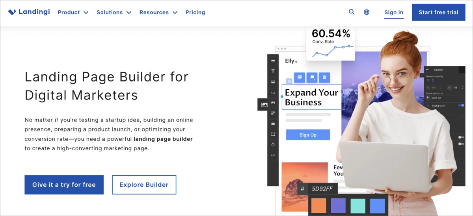Pick the blue color swatch
473x216 pixels.
[377, 206]
